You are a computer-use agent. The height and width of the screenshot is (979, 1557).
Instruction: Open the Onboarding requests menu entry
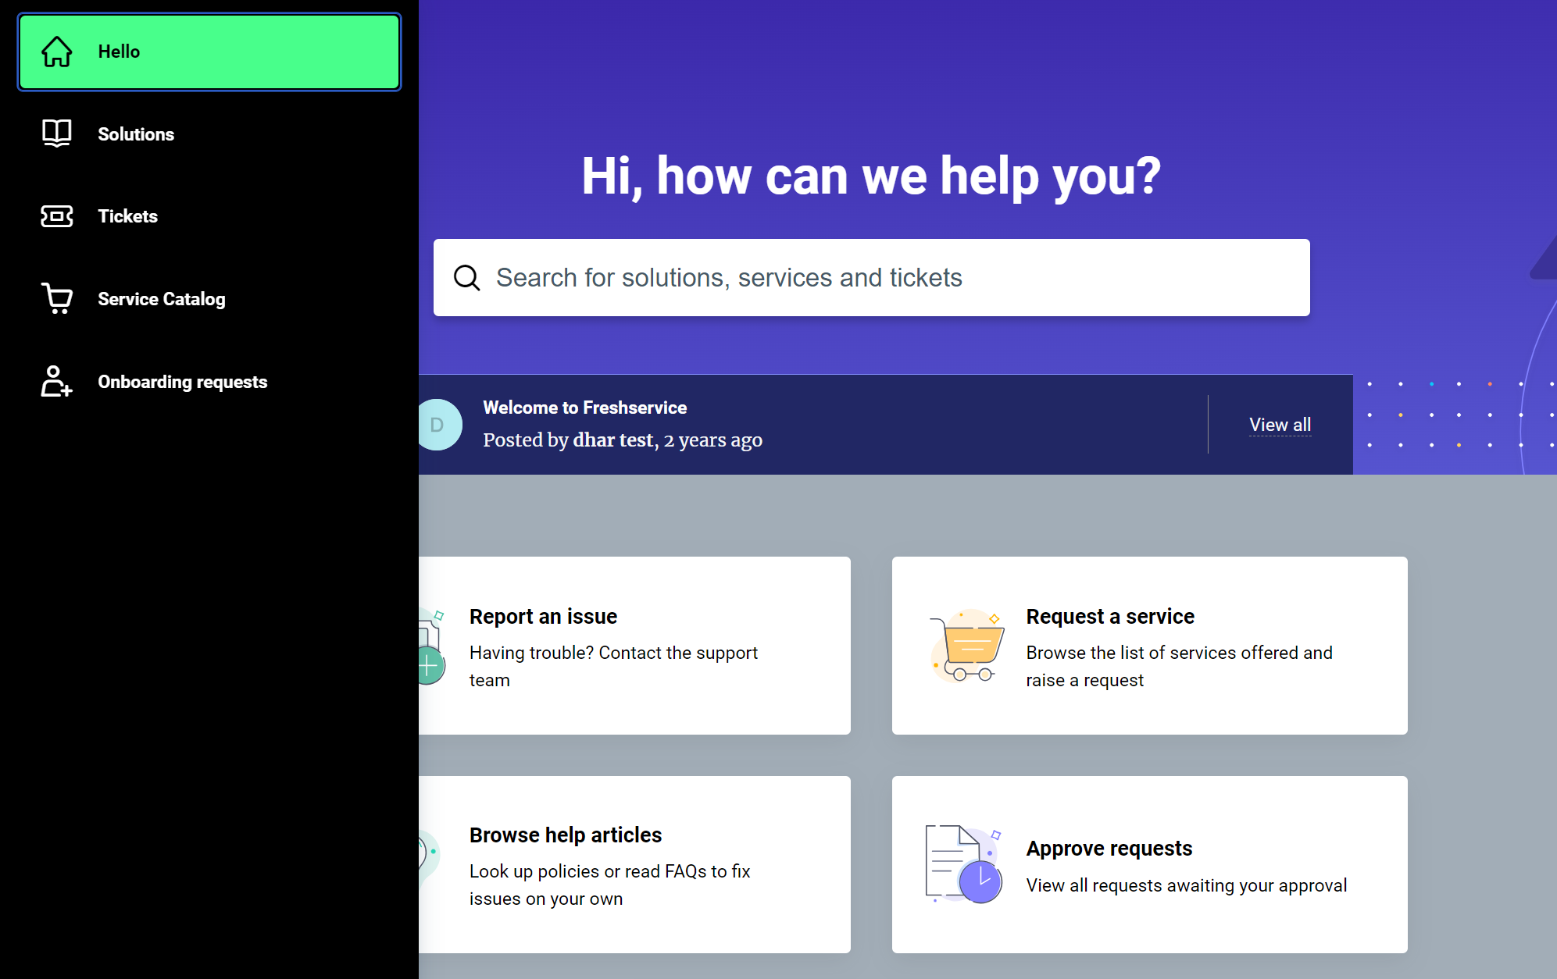pyautogui.click(x=183, y=382)
